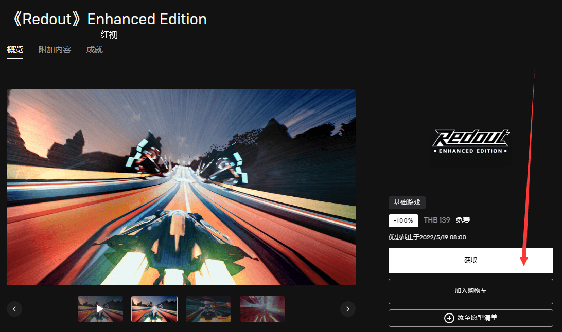Select the fourth red tunnel screenshot thumbnail
The width and height of the screenshot is (562, 332).
click(x=262, y=309)
